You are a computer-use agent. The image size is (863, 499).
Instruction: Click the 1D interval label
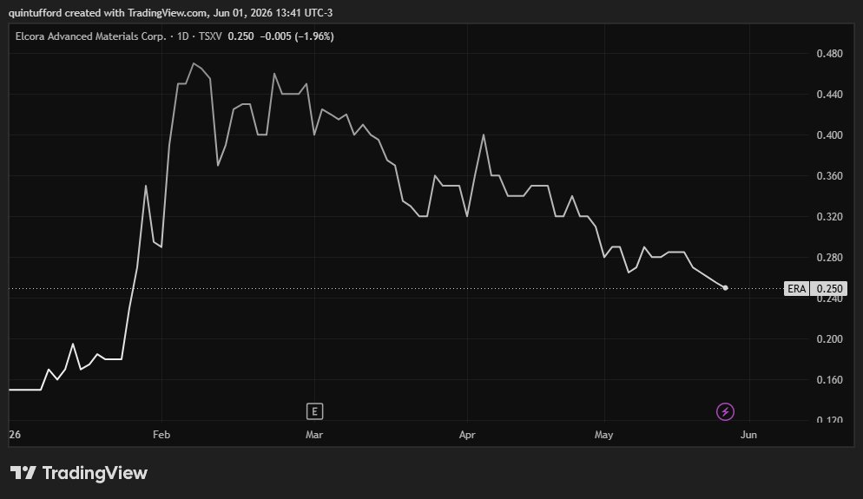coord(182,36)
